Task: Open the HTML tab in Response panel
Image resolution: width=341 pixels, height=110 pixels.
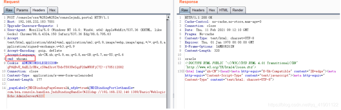Action: coord(223,10)
